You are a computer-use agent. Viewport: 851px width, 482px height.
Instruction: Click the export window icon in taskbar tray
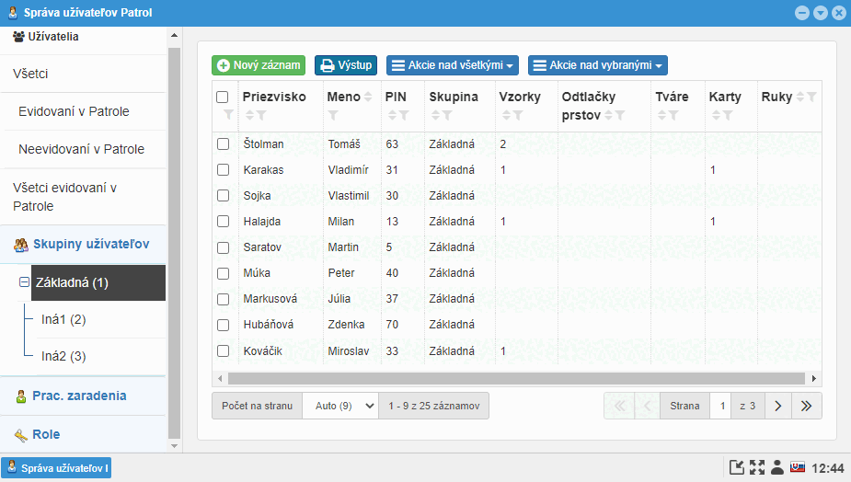737,467
